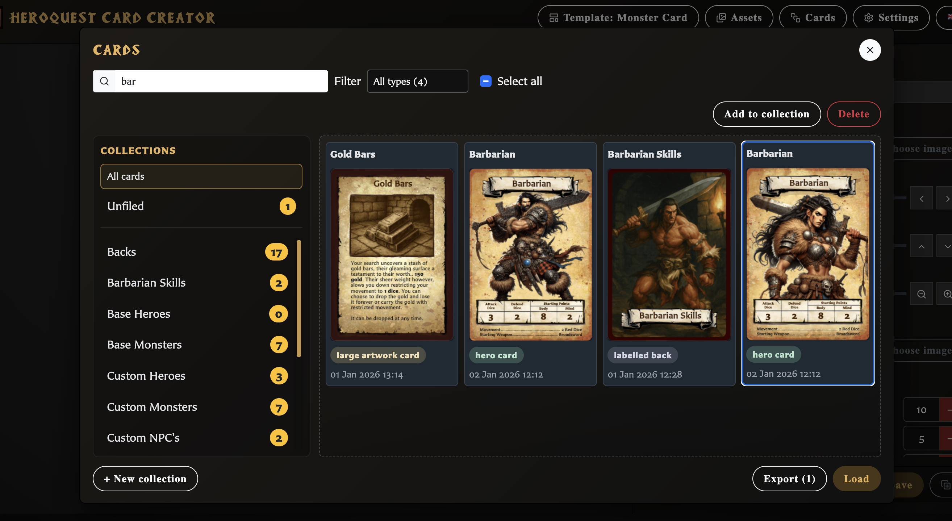Click the zoom out magnifier icon
The height and width of the screenshot is (521, 952).
tap(921, 294)
